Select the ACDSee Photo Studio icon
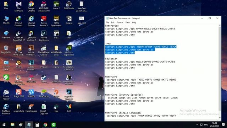 [x=19, y=50]
